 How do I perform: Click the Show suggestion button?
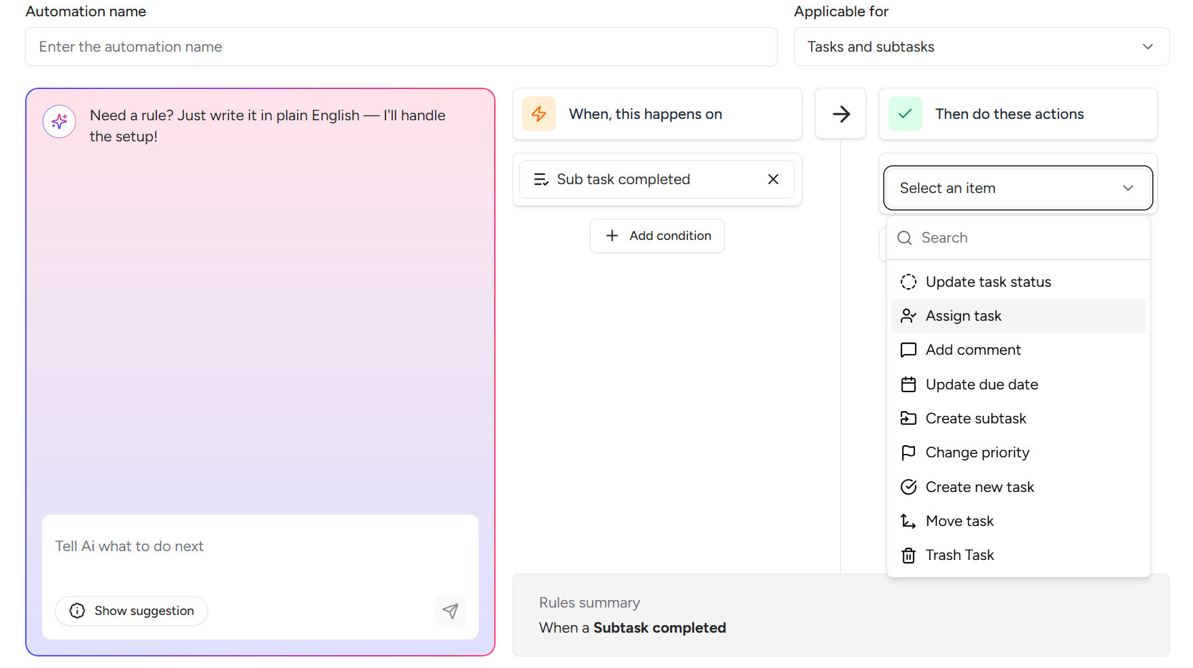132,611
